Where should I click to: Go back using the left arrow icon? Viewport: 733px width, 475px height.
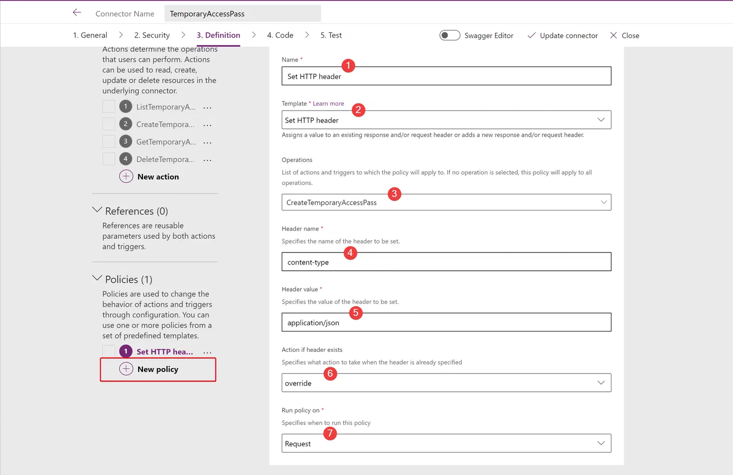77,13
